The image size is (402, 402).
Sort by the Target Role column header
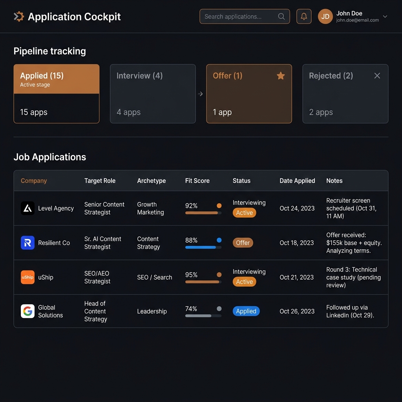[100, 181]
